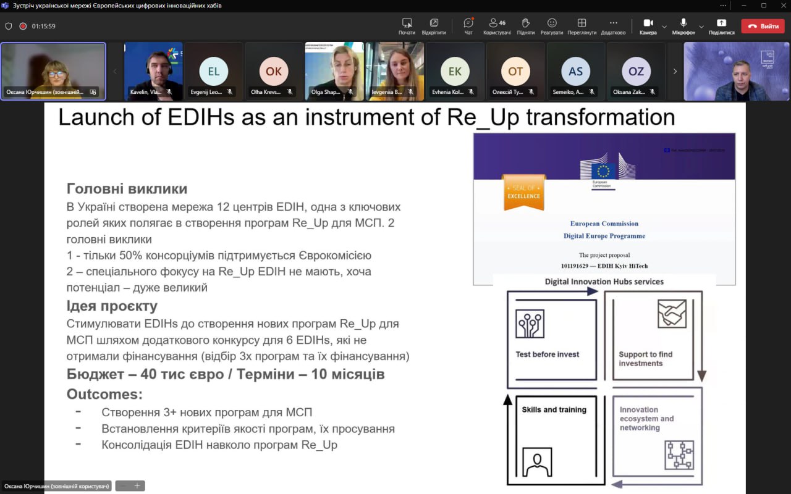Click the red Вийти leave button
This screenshot has height=494, width=791.
[763, 27]
